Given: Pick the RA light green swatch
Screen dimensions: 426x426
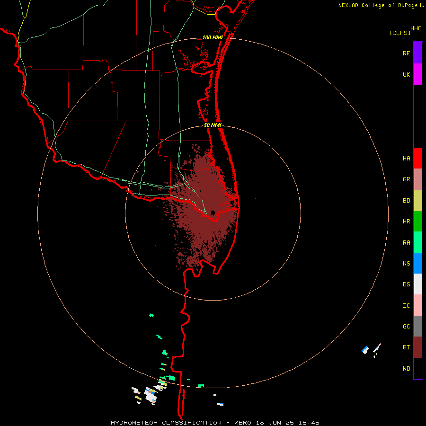Looking at the screenshot, I should (418, 242).
